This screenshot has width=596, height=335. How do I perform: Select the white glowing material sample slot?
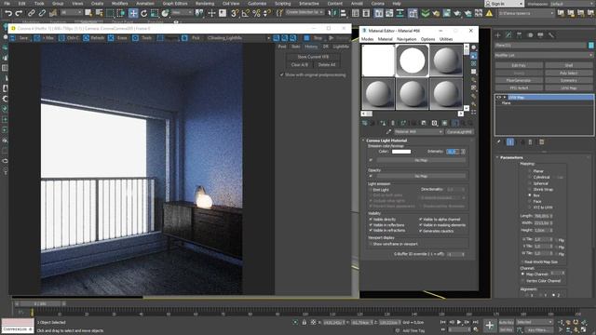(412, 60)
